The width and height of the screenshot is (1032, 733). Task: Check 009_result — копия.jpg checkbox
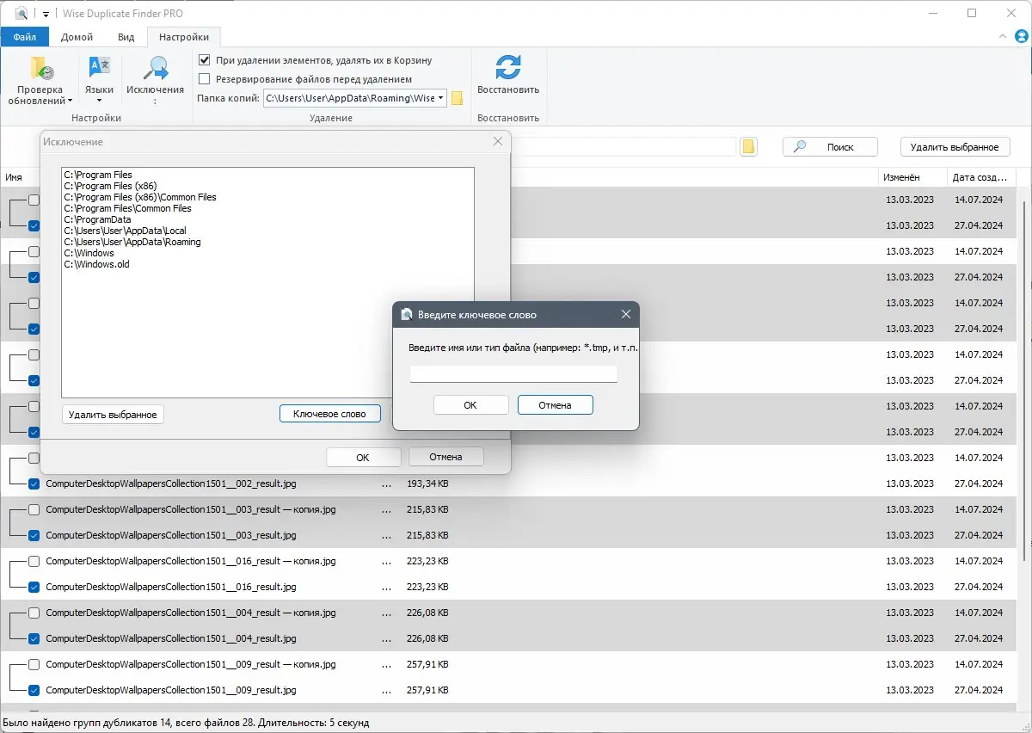(x=34, y=664)
